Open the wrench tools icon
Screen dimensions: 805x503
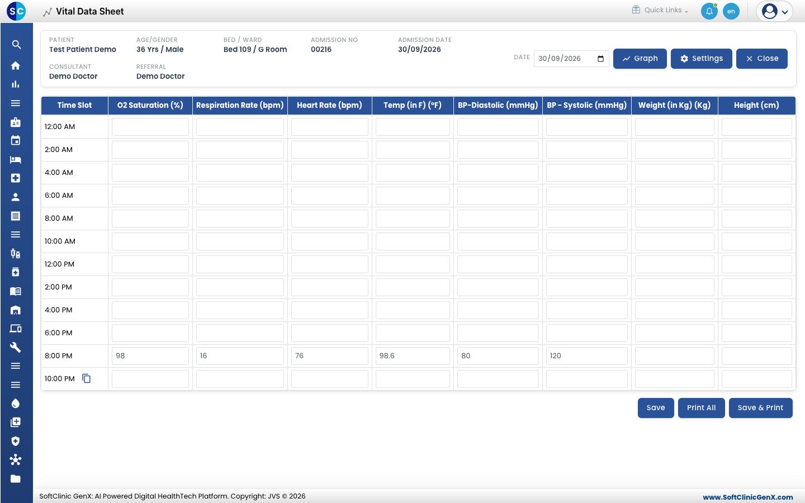[x=16, y=347]
